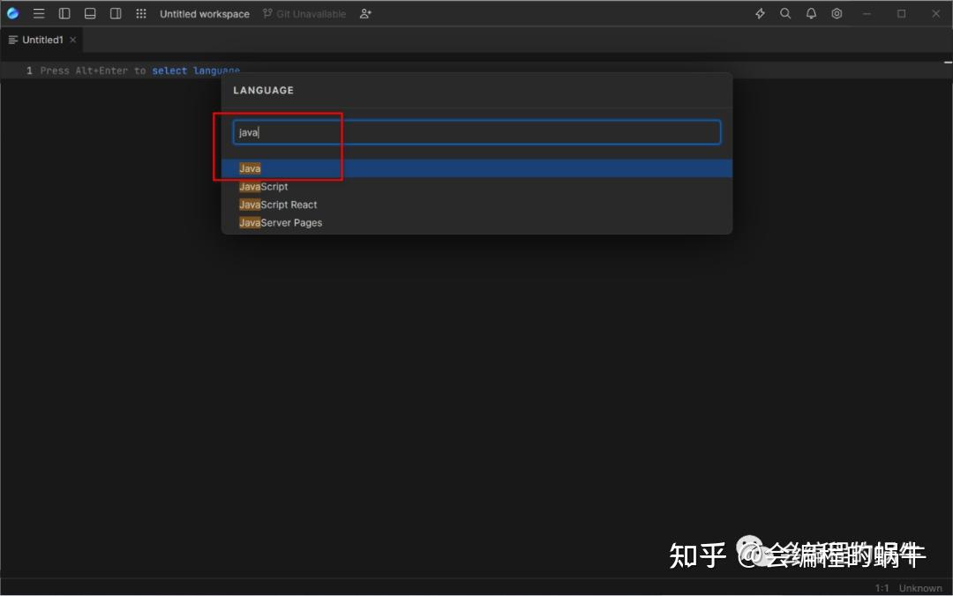Toggle the right panel visibility
The height and width of the screenshot is (596, 953).
tap(116, 13)
